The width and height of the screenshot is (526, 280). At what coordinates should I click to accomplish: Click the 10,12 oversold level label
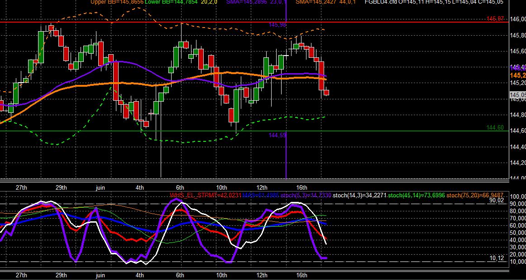tap(497, 258)
